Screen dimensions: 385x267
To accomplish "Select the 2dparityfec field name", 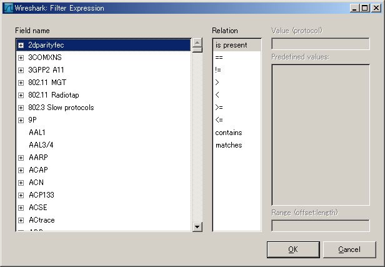I will click(x=46, y=45).
